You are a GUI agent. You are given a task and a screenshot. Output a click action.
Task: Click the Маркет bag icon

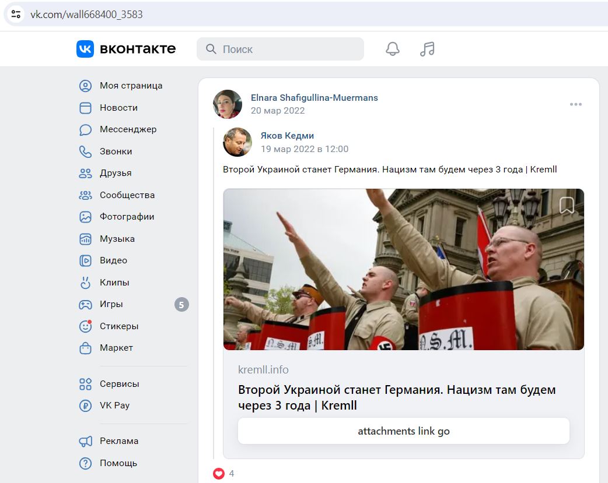click(x=85, y=348)
